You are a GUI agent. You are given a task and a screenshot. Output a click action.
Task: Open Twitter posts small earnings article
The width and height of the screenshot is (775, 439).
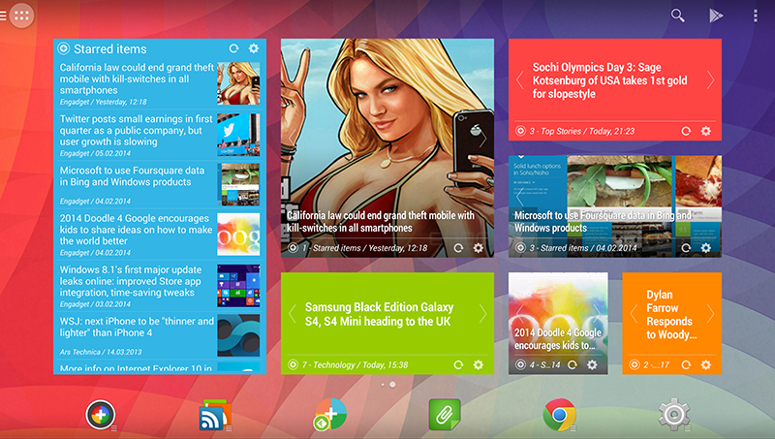[160, 136]
